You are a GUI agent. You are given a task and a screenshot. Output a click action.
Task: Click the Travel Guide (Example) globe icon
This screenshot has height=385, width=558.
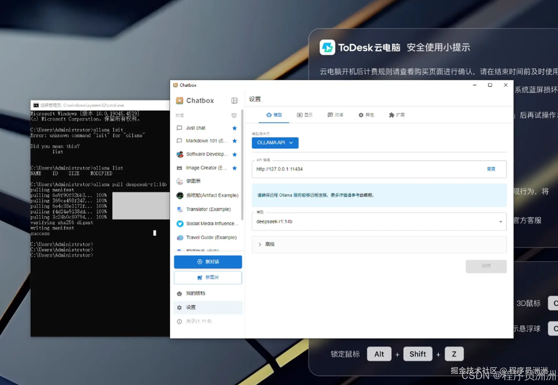point(180,237)
